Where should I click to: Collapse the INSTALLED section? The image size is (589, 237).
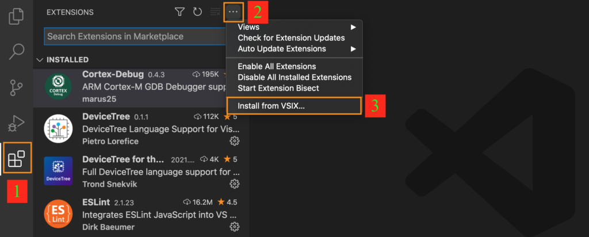pyautogui.click(x=40, y=60)
